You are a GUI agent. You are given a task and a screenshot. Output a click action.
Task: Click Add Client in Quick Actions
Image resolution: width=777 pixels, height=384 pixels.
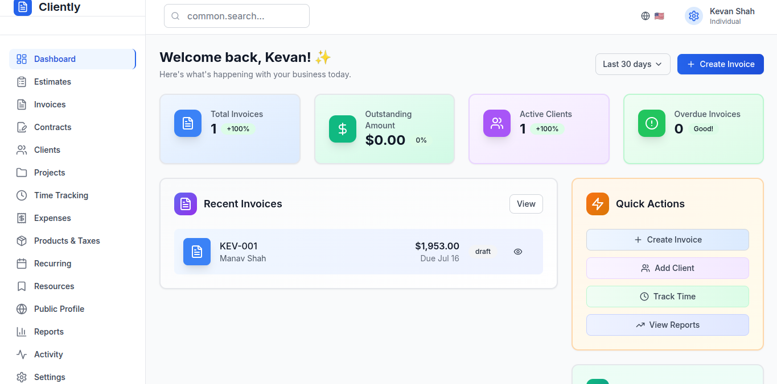tap(667, 268)
